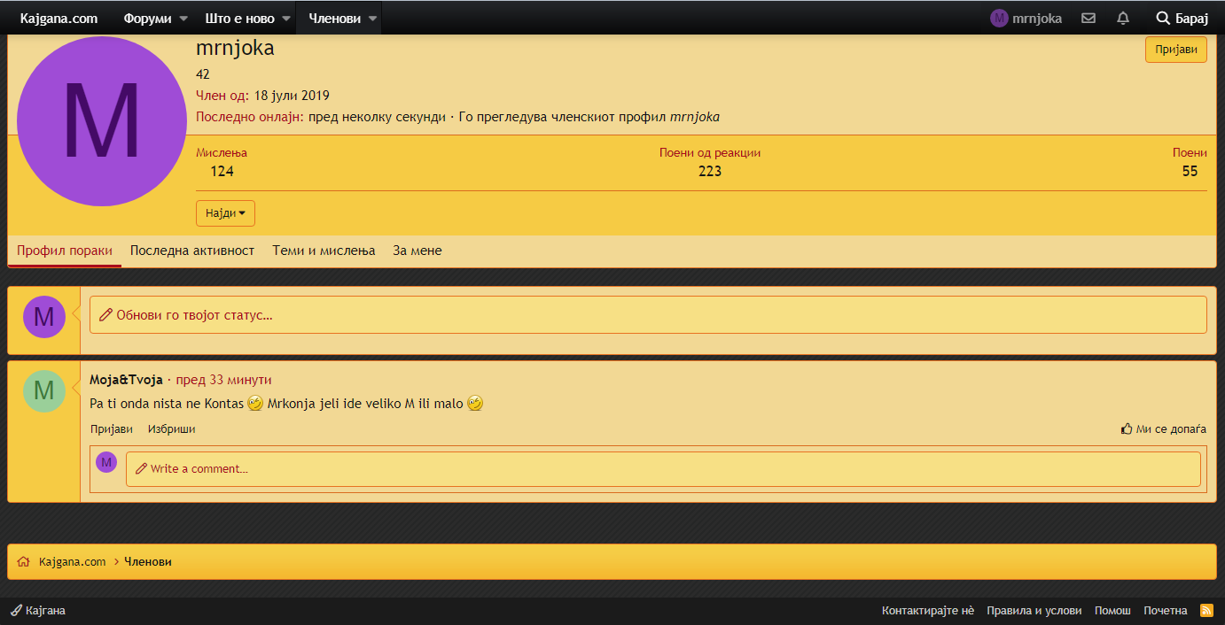Image resolution: width=1225 pixels, height=625 pixels.
Task: Open the Најди dropdown button
Action: [x=225, y=213]
